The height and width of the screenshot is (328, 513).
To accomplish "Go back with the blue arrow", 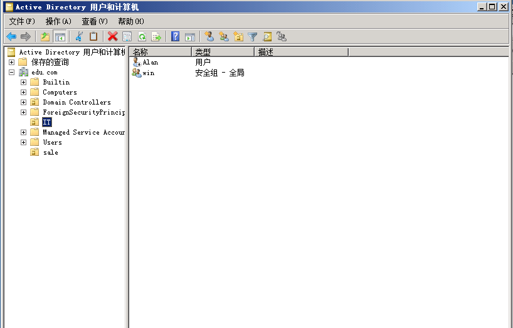I will coord(11,36).
